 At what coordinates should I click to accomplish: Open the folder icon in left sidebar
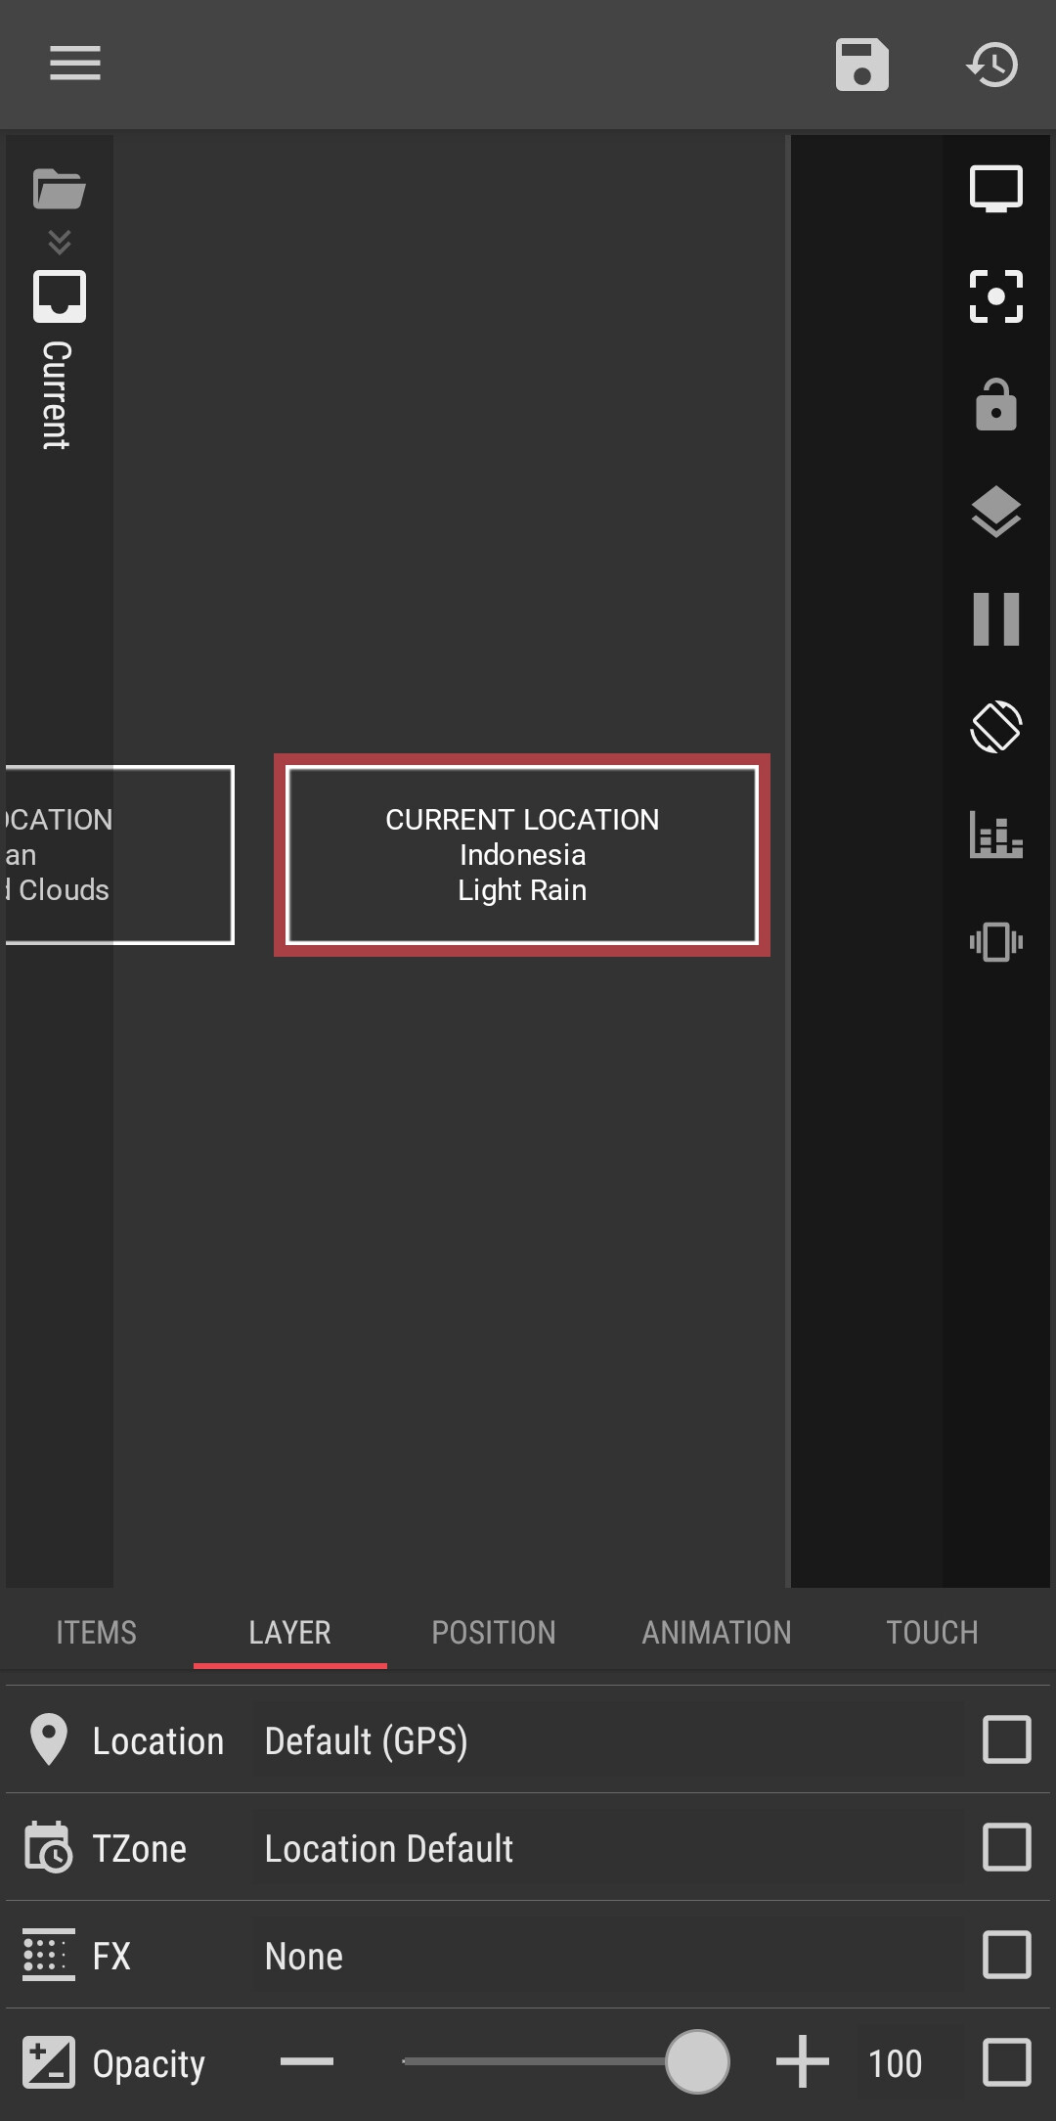point(60,189)
